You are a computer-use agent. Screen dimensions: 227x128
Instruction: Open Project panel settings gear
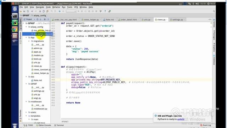point(45,19)
